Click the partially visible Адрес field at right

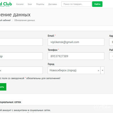[111, 42]
